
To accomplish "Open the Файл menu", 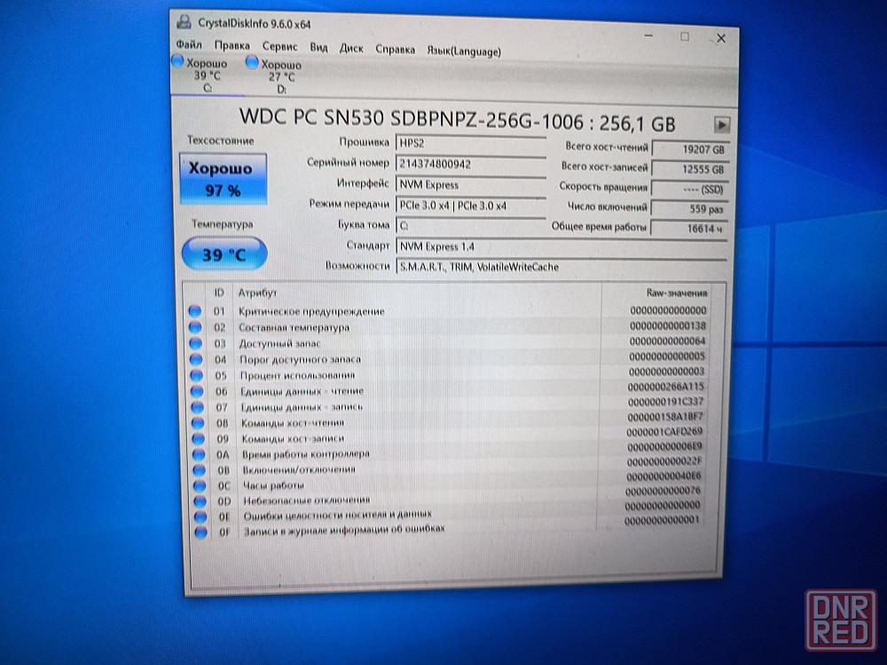I will pyautogui.click(x=188, y=44).
